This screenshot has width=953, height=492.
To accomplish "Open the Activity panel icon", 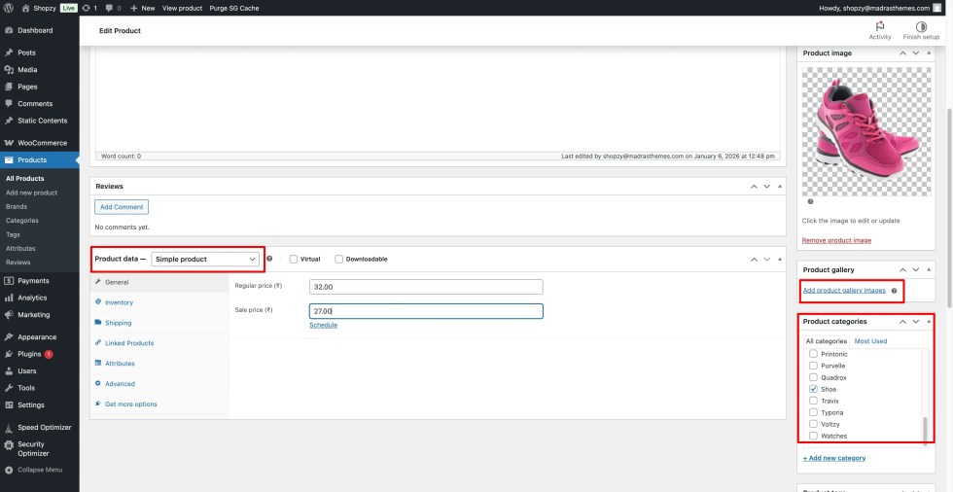I will coord(880,26).
